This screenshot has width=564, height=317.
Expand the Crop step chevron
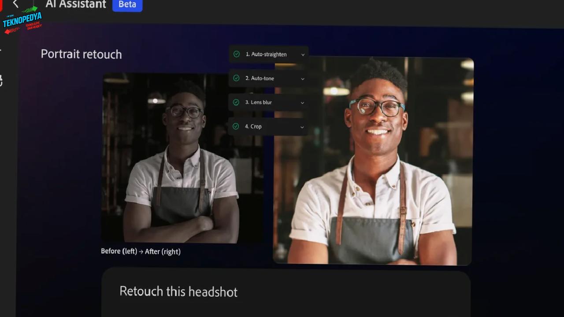click(302, 127)
